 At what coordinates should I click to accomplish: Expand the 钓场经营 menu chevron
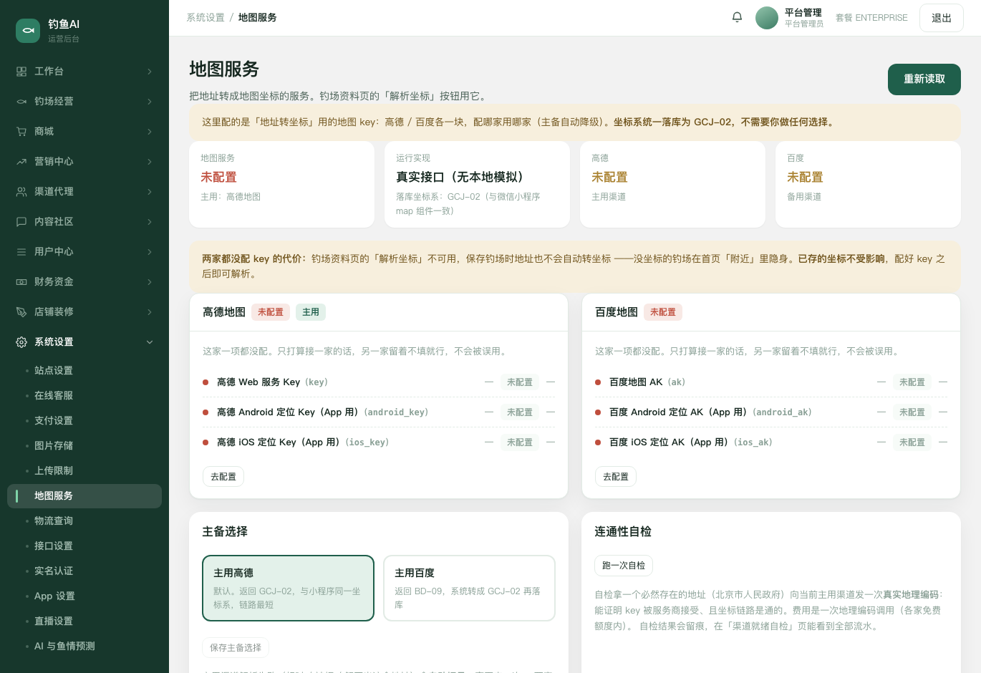tap(150, 102)
